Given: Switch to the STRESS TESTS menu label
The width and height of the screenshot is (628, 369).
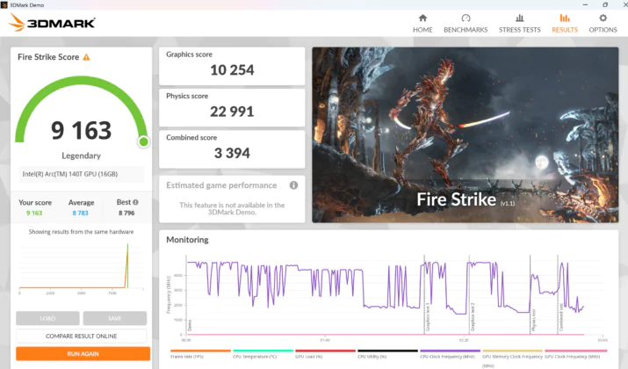Looking at the screenshot, I should click(519, 30).
